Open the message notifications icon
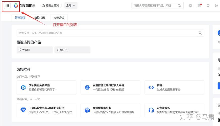The width and height of the screenshot is (220, 126). coord(199,6)
